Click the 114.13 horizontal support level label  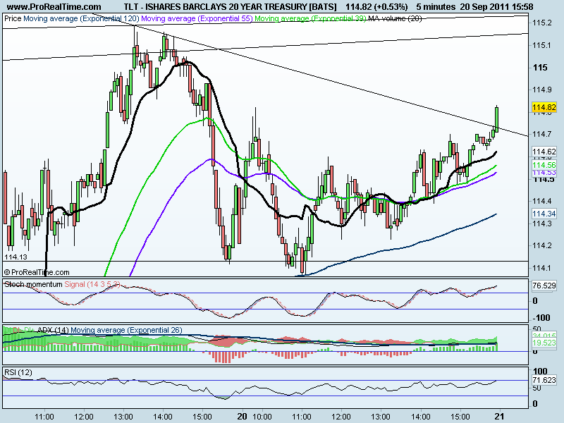coord(16,257)
